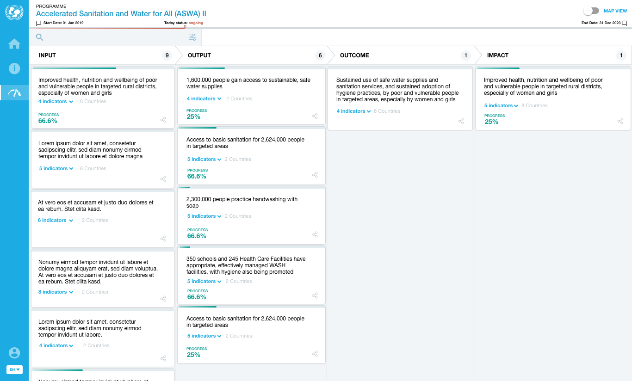Share the 'At vero eos' card
Image resolution: width=632 pixels, height=381 pixels.
[163, 239]
